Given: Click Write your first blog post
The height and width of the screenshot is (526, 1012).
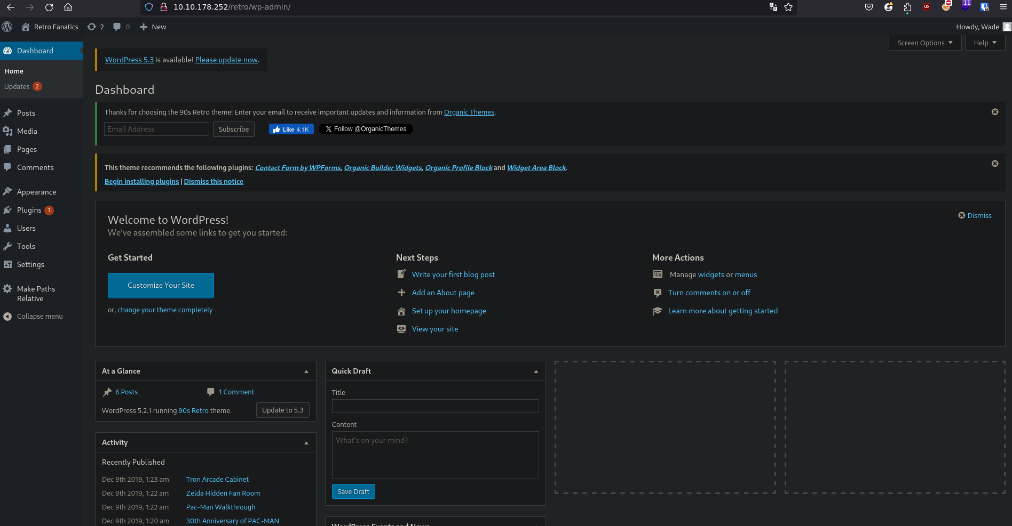Looking at the screenshot, I should 453,274.
